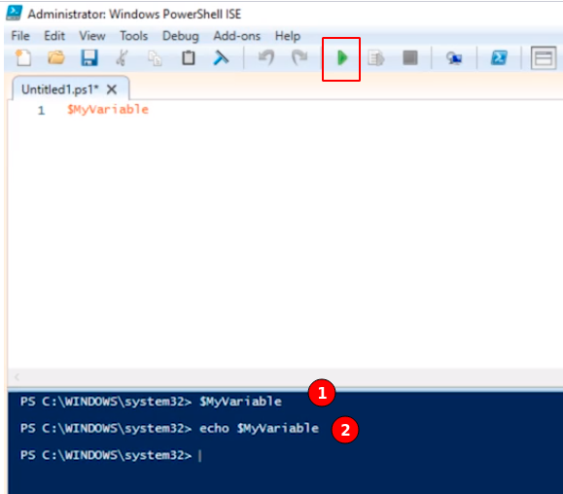
Task: Paste with the clipboard icon
Action: [x=188, y=57]
